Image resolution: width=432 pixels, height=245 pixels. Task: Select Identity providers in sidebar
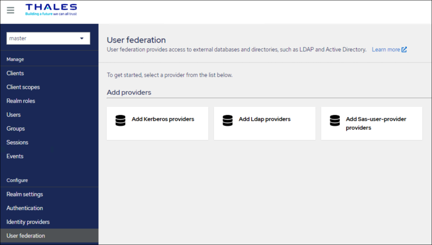point(28,222)
